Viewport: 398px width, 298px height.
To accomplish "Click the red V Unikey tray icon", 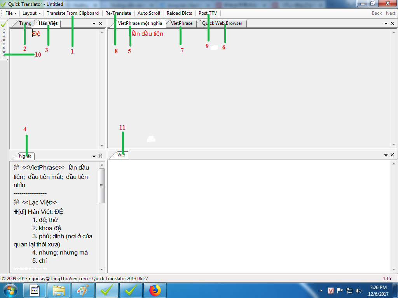I will click(x=331, y=290).
